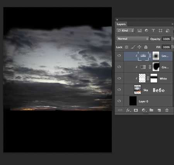Open the Normal blend mode dropdown
The width and height of the screenshot is (174, 165).
tap(133, 39)
